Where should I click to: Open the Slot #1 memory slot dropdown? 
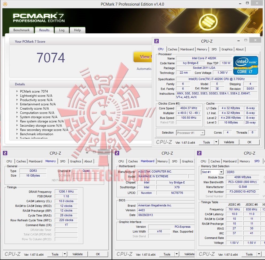point(212,172)
